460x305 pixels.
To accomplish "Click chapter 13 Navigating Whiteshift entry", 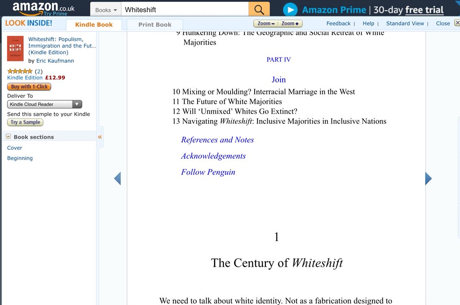I will click(x=279, y=121).
